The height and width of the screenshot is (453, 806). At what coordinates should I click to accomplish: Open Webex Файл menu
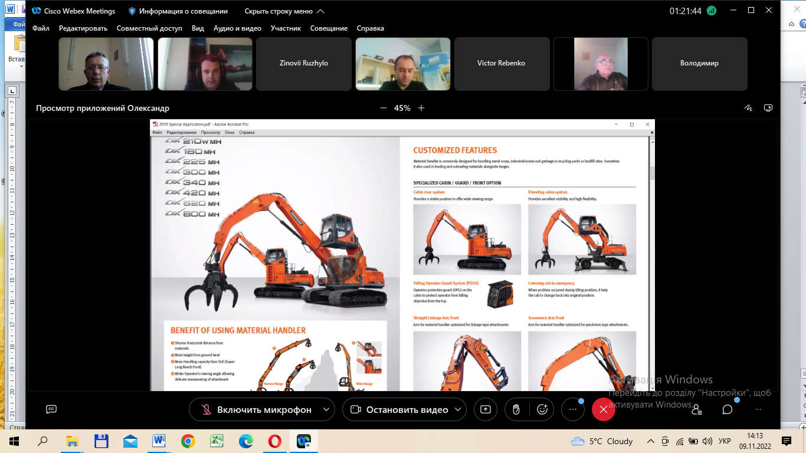coord(41,28)
